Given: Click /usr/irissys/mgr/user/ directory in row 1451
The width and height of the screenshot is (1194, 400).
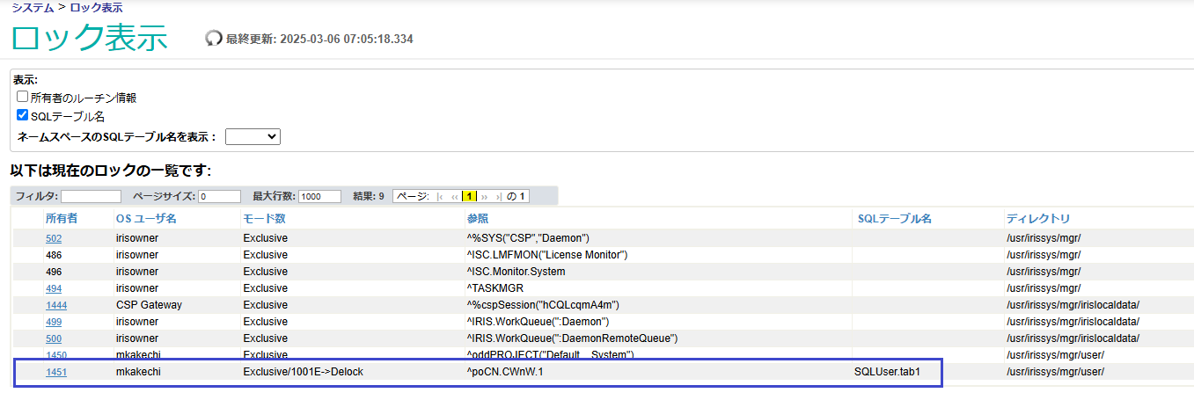Looking at the screenshot, I should coord(1055,372).
